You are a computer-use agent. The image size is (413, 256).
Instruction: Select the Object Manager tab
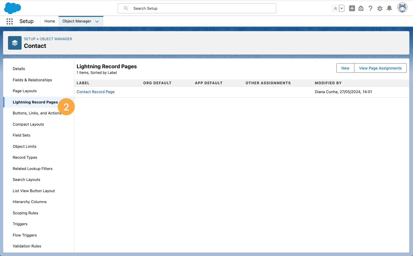pos(77,21)
